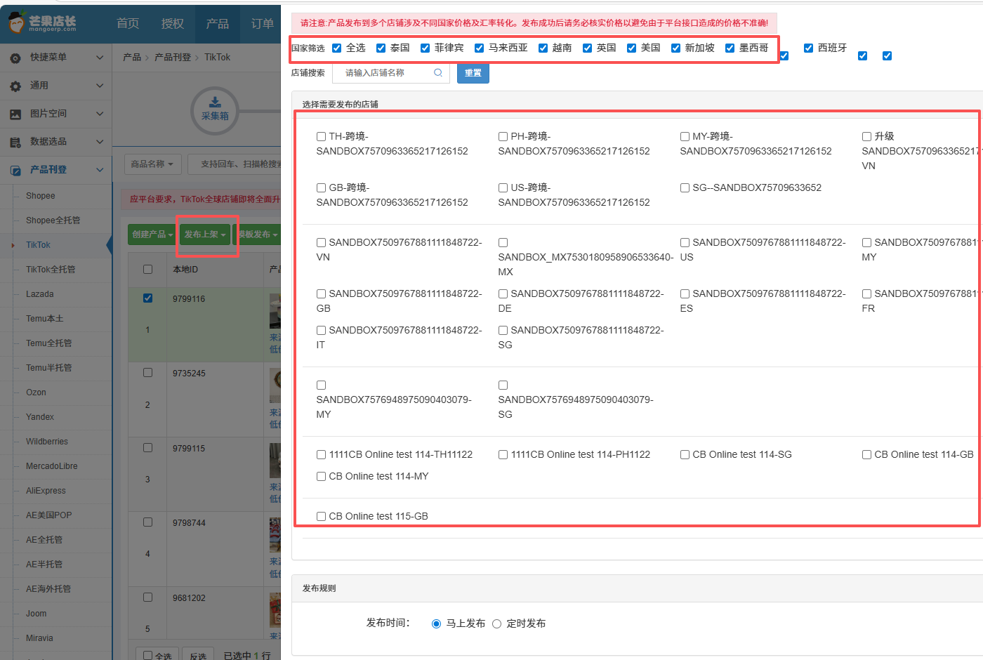
Task: Click the Mango ERP logo
Action: [42, 23]
